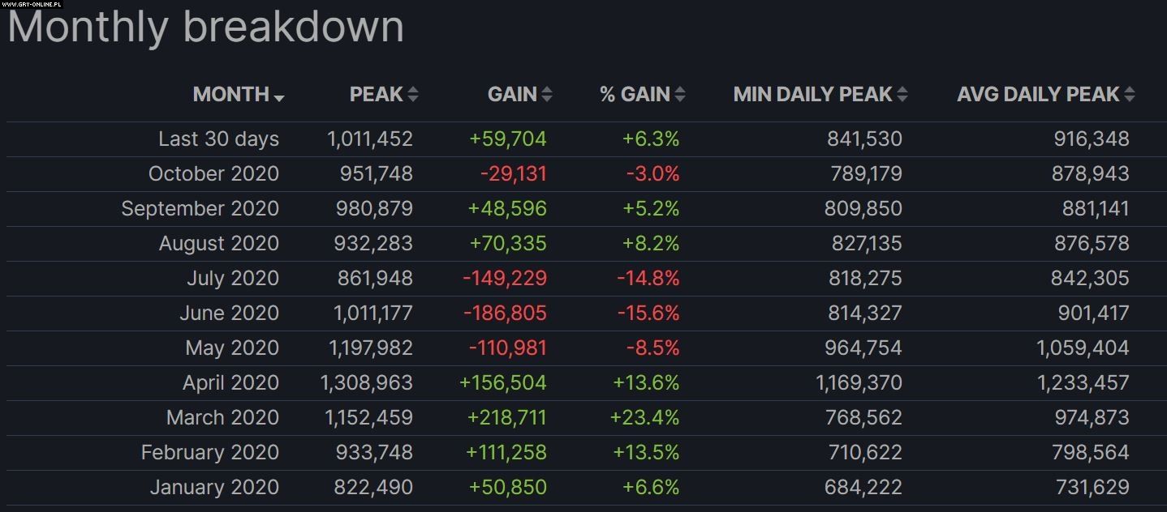1167x512 pixels.
Task: Select the October 2020 row label
Action: coord(213,174)
